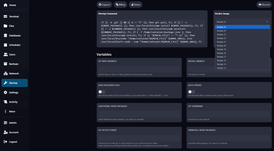
Task: Click the More vertical dots icon
Action: pyautogui.click(x=5, y=111)
